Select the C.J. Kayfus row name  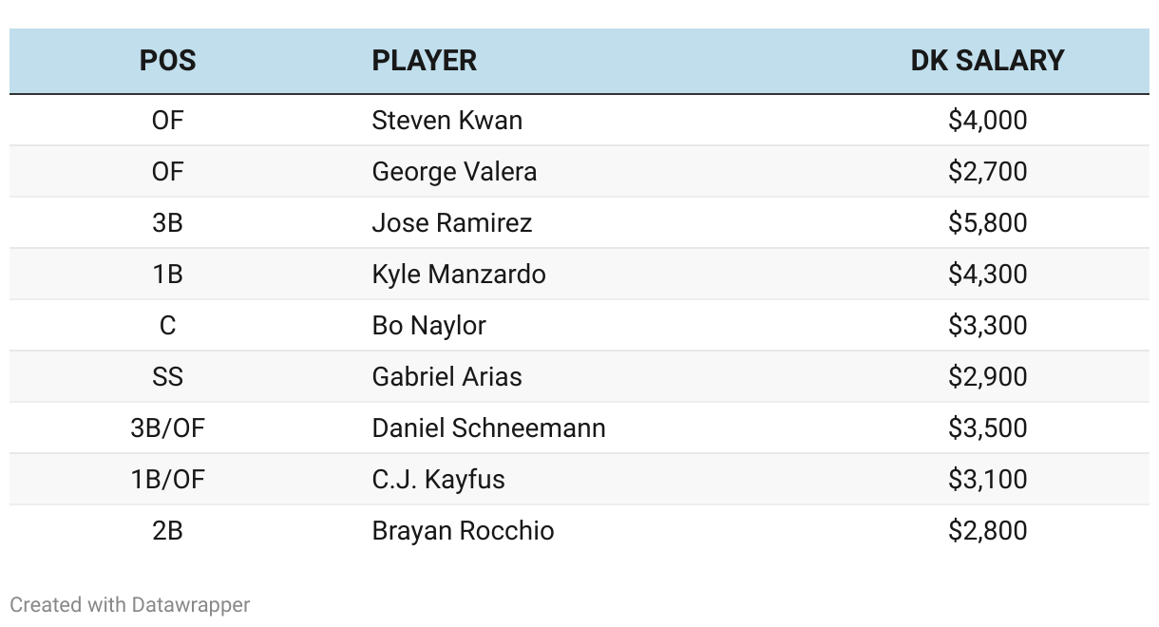pos(438,480)
